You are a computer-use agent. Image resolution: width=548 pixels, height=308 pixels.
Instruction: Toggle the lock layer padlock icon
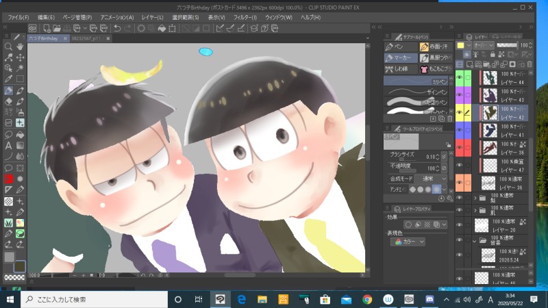tap(493, 55)
